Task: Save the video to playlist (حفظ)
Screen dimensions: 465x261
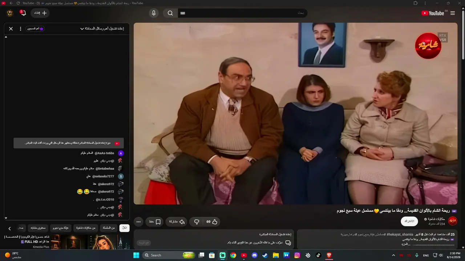Action: point(155,221)
